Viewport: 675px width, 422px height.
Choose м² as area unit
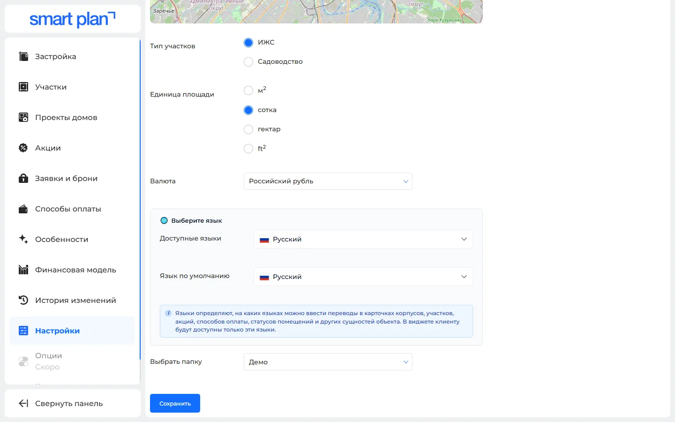tap(248, 90)
